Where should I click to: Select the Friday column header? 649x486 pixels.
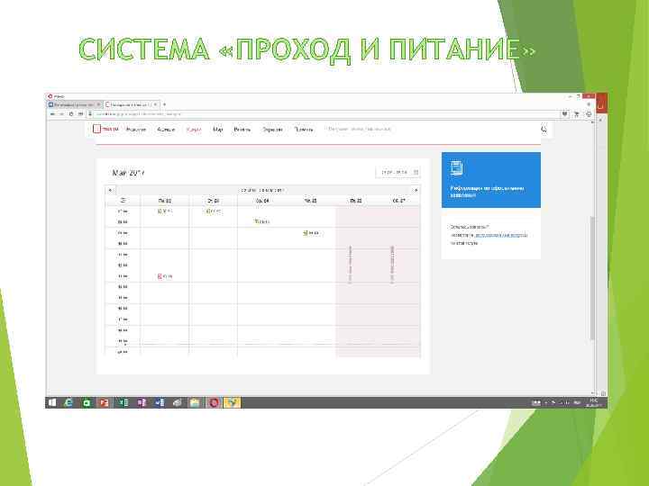355,201
